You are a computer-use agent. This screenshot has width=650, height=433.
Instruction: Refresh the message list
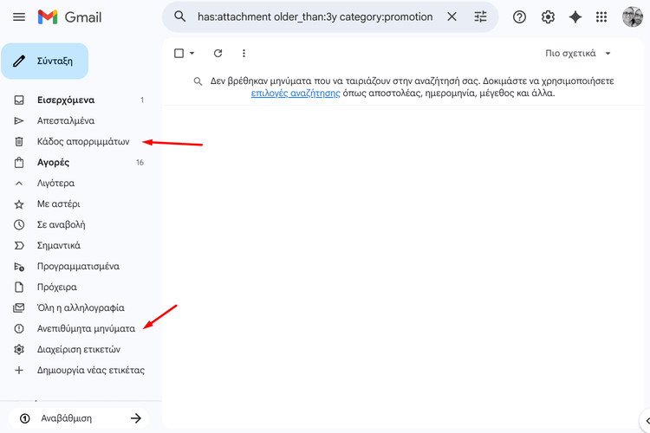pos(218,54)
